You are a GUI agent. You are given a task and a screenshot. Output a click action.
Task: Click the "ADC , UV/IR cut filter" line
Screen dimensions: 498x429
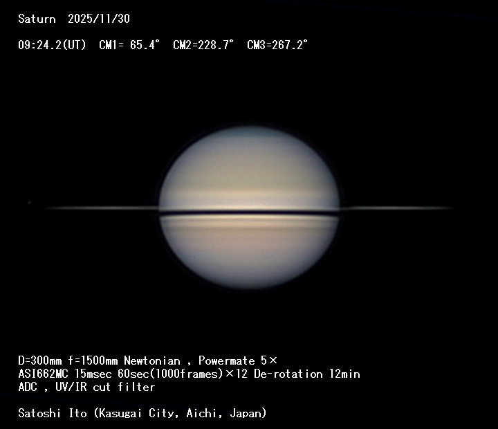pyautogui.click(x=86, y=387)
